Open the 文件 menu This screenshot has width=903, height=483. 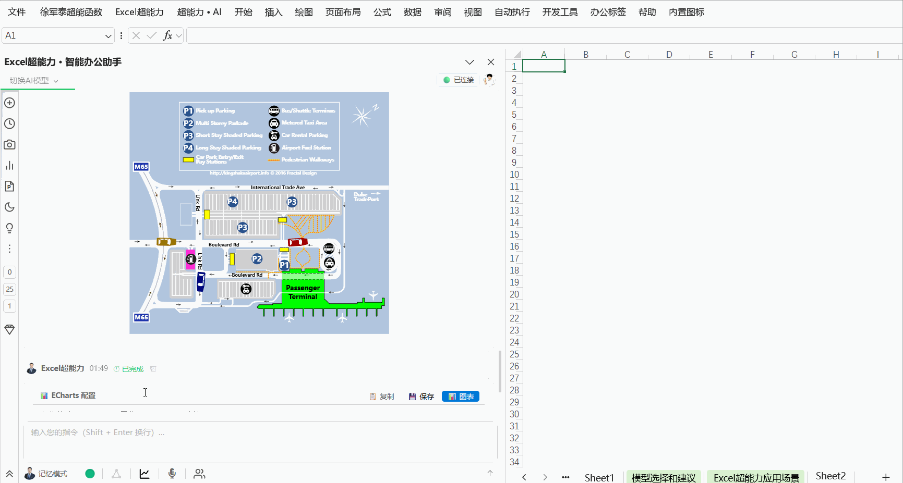[x=17, y=12]
